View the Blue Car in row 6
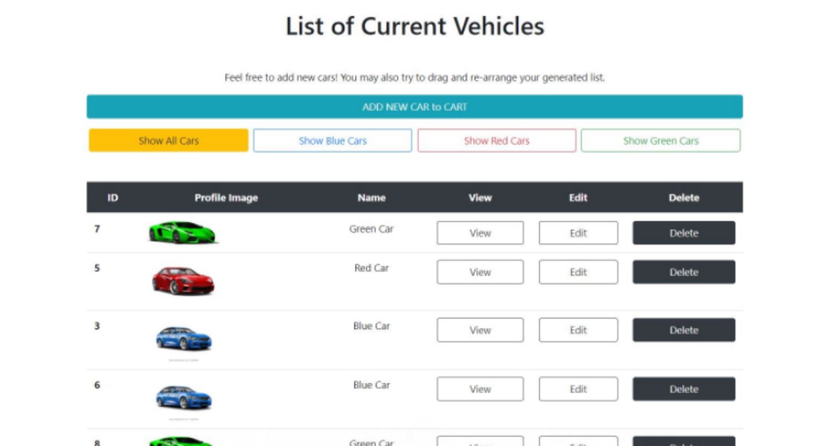828x446 pixels. pyautogui.click(x=479, y=389)
